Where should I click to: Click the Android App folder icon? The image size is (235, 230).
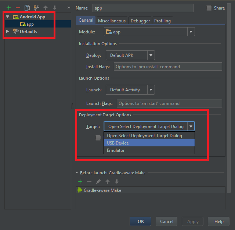(x=15, y=17)
